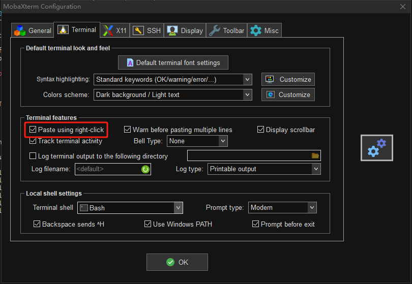Enable Log terminal output to directory checkbox
Image resolution: width=412 pixels, height=284 pixels.
[x=33, y=156]
